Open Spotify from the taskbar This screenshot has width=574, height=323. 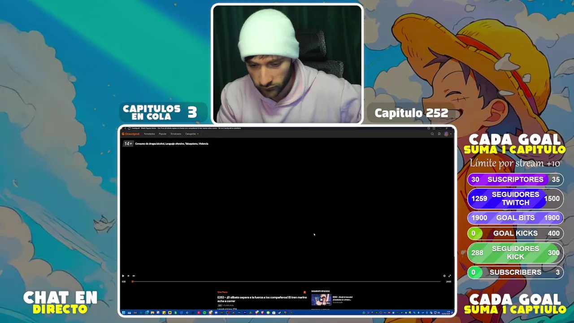[x=204, y=313]
